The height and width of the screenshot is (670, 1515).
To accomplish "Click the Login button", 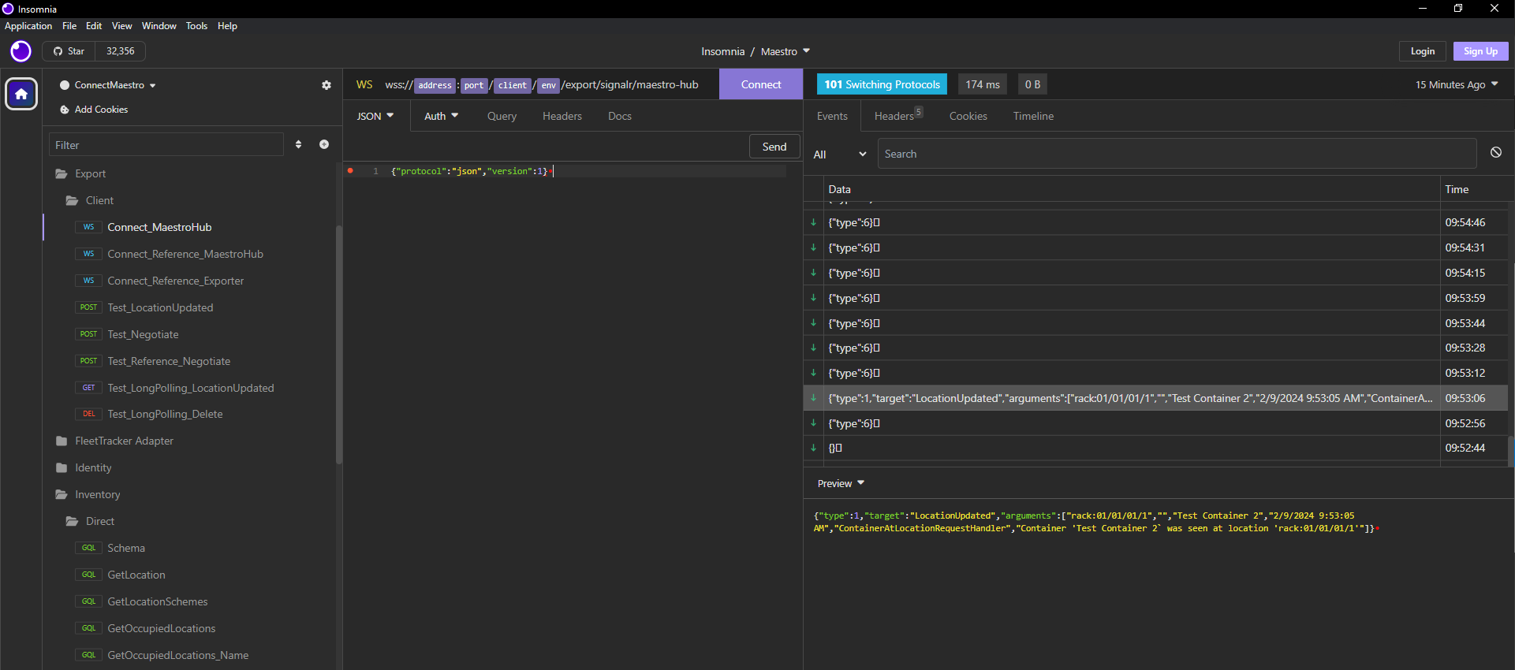I will [1423, 51].
